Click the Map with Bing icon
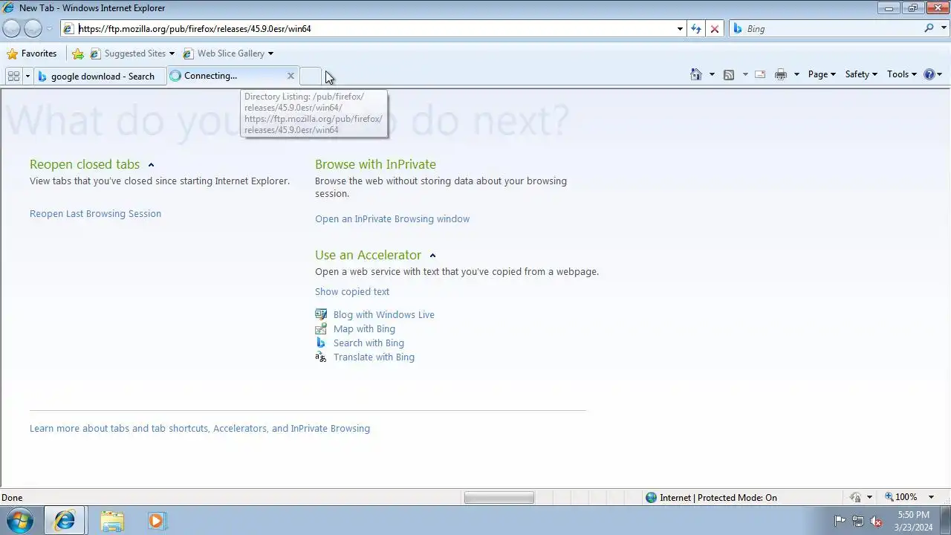The image size is (951, 535). click(x=321, y=328)
